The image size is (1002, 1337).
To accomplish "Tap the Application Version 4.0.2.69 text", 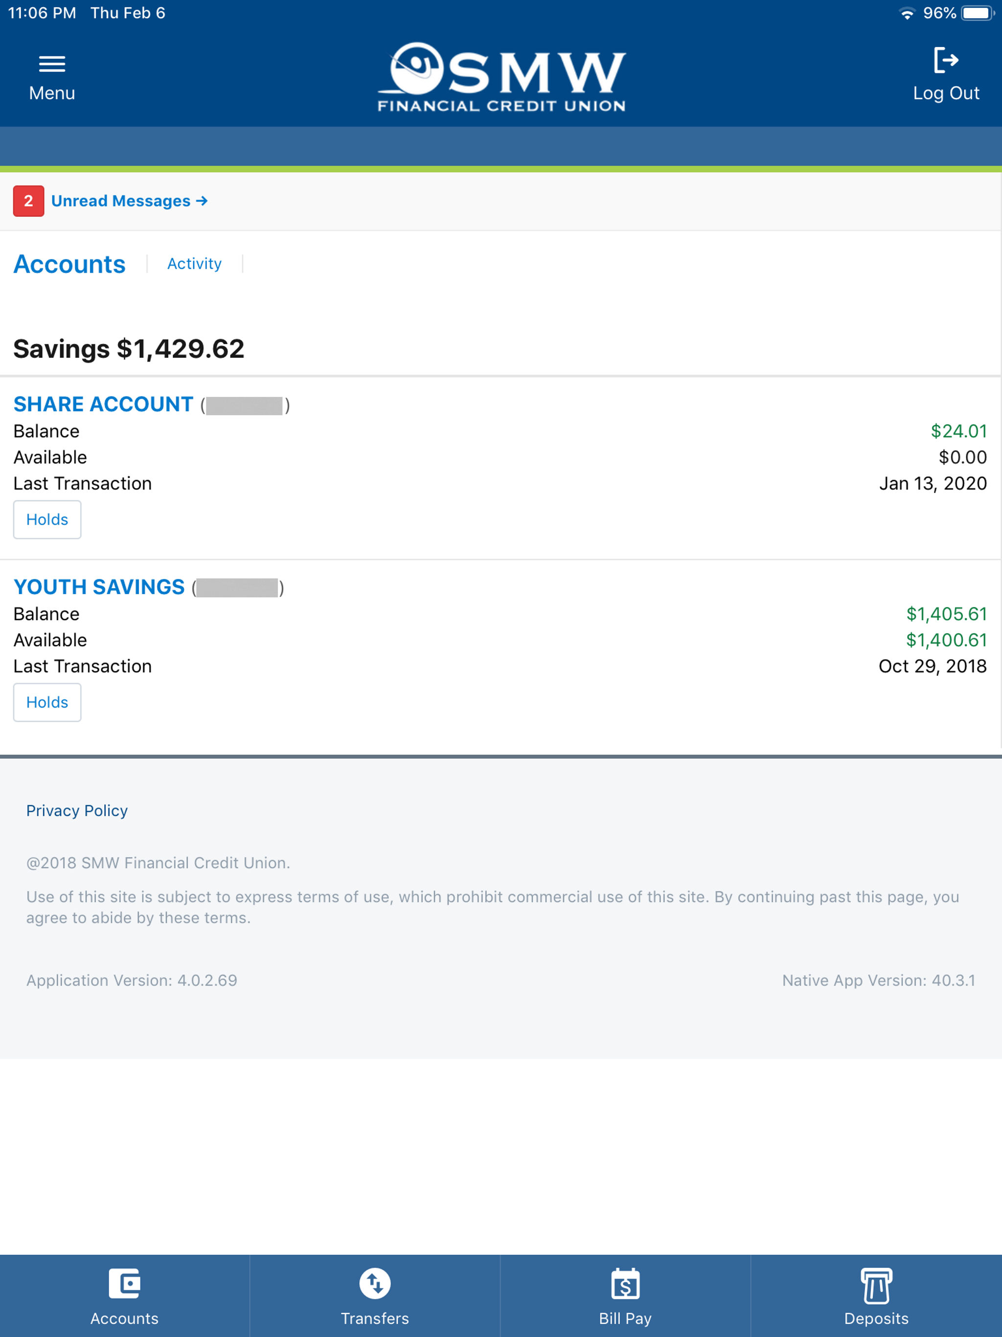I will [x=132, y=980].
